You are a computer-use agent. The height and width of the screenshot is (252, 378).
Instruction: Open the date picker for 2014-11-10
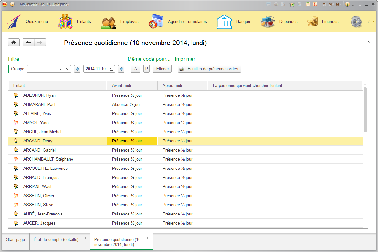(x=112, y=69)
